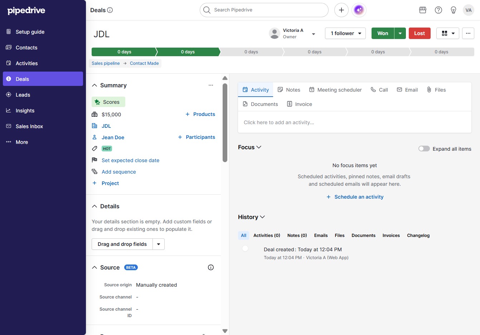Switch to the Files tab
This screenshot has width=480, height=335.
436,90
